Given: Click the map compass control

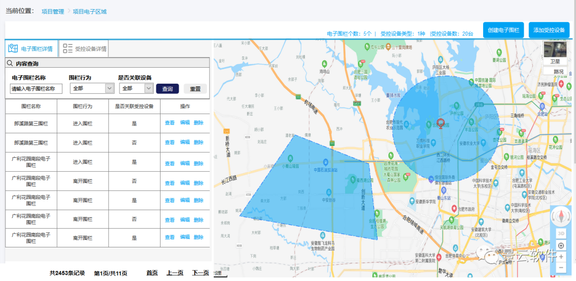Looking at the screenshot, I should (561, 216).
